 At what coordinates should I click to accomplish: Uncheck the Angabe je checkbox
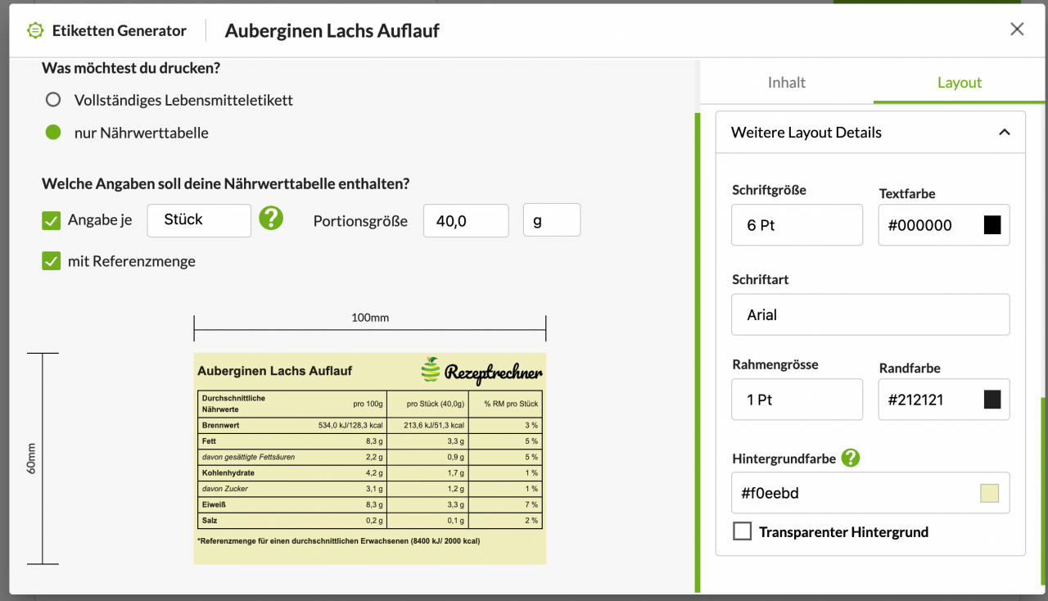(52, 219)
